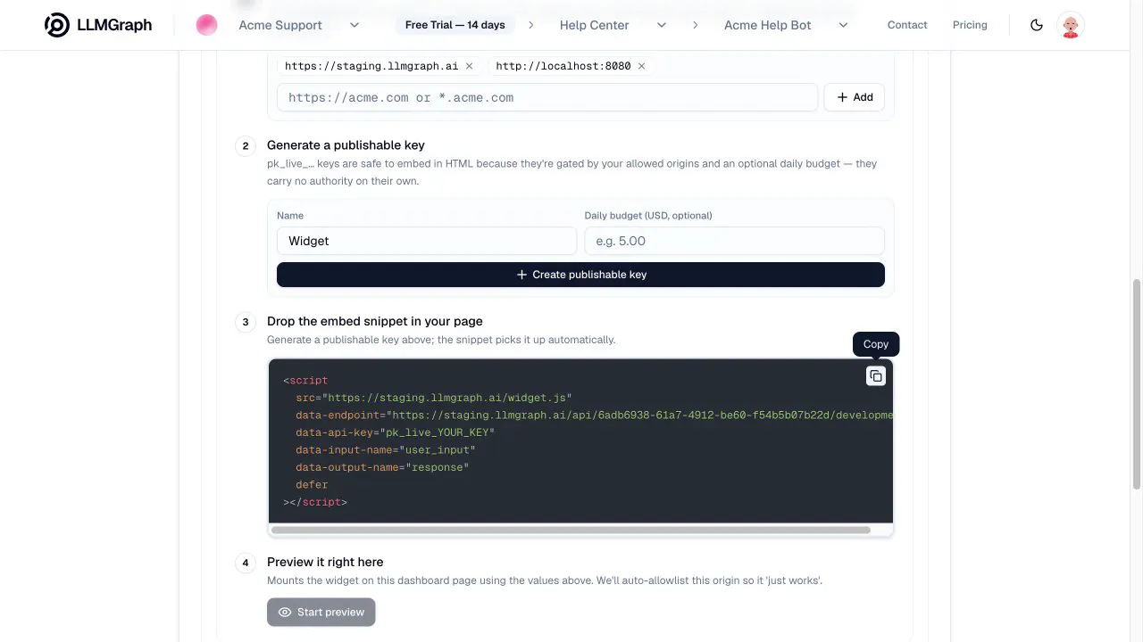Viewport: 1143px width, 642px height.
Task: Click the data-output-name "response" line
Action: 382,467
